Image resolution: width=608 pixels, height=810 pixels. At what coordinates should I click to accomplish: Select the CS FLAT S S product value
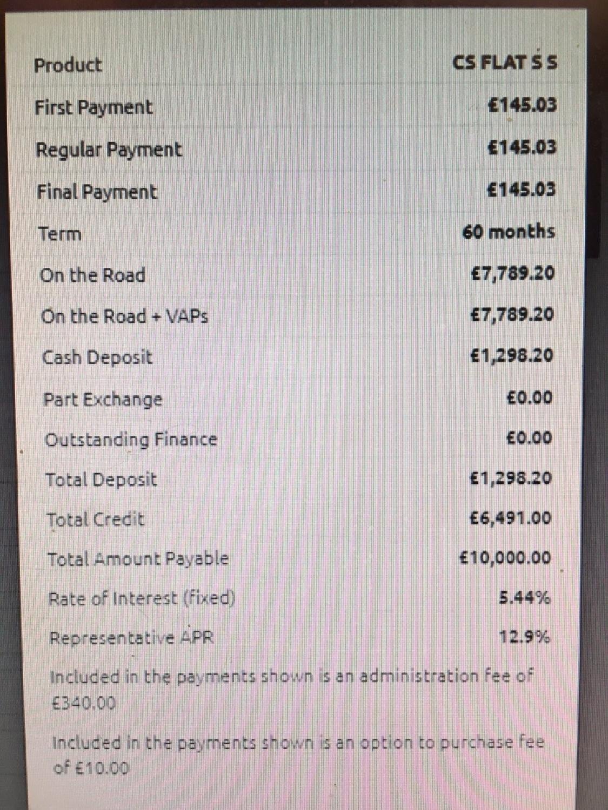(505, 63)
